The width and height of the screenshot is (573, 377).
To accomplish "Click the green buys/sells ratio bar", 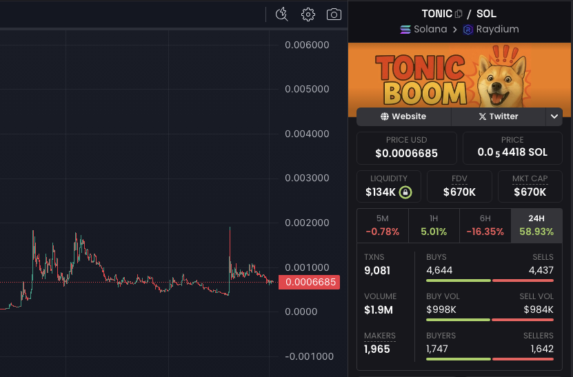I will (x=459, y=281).
